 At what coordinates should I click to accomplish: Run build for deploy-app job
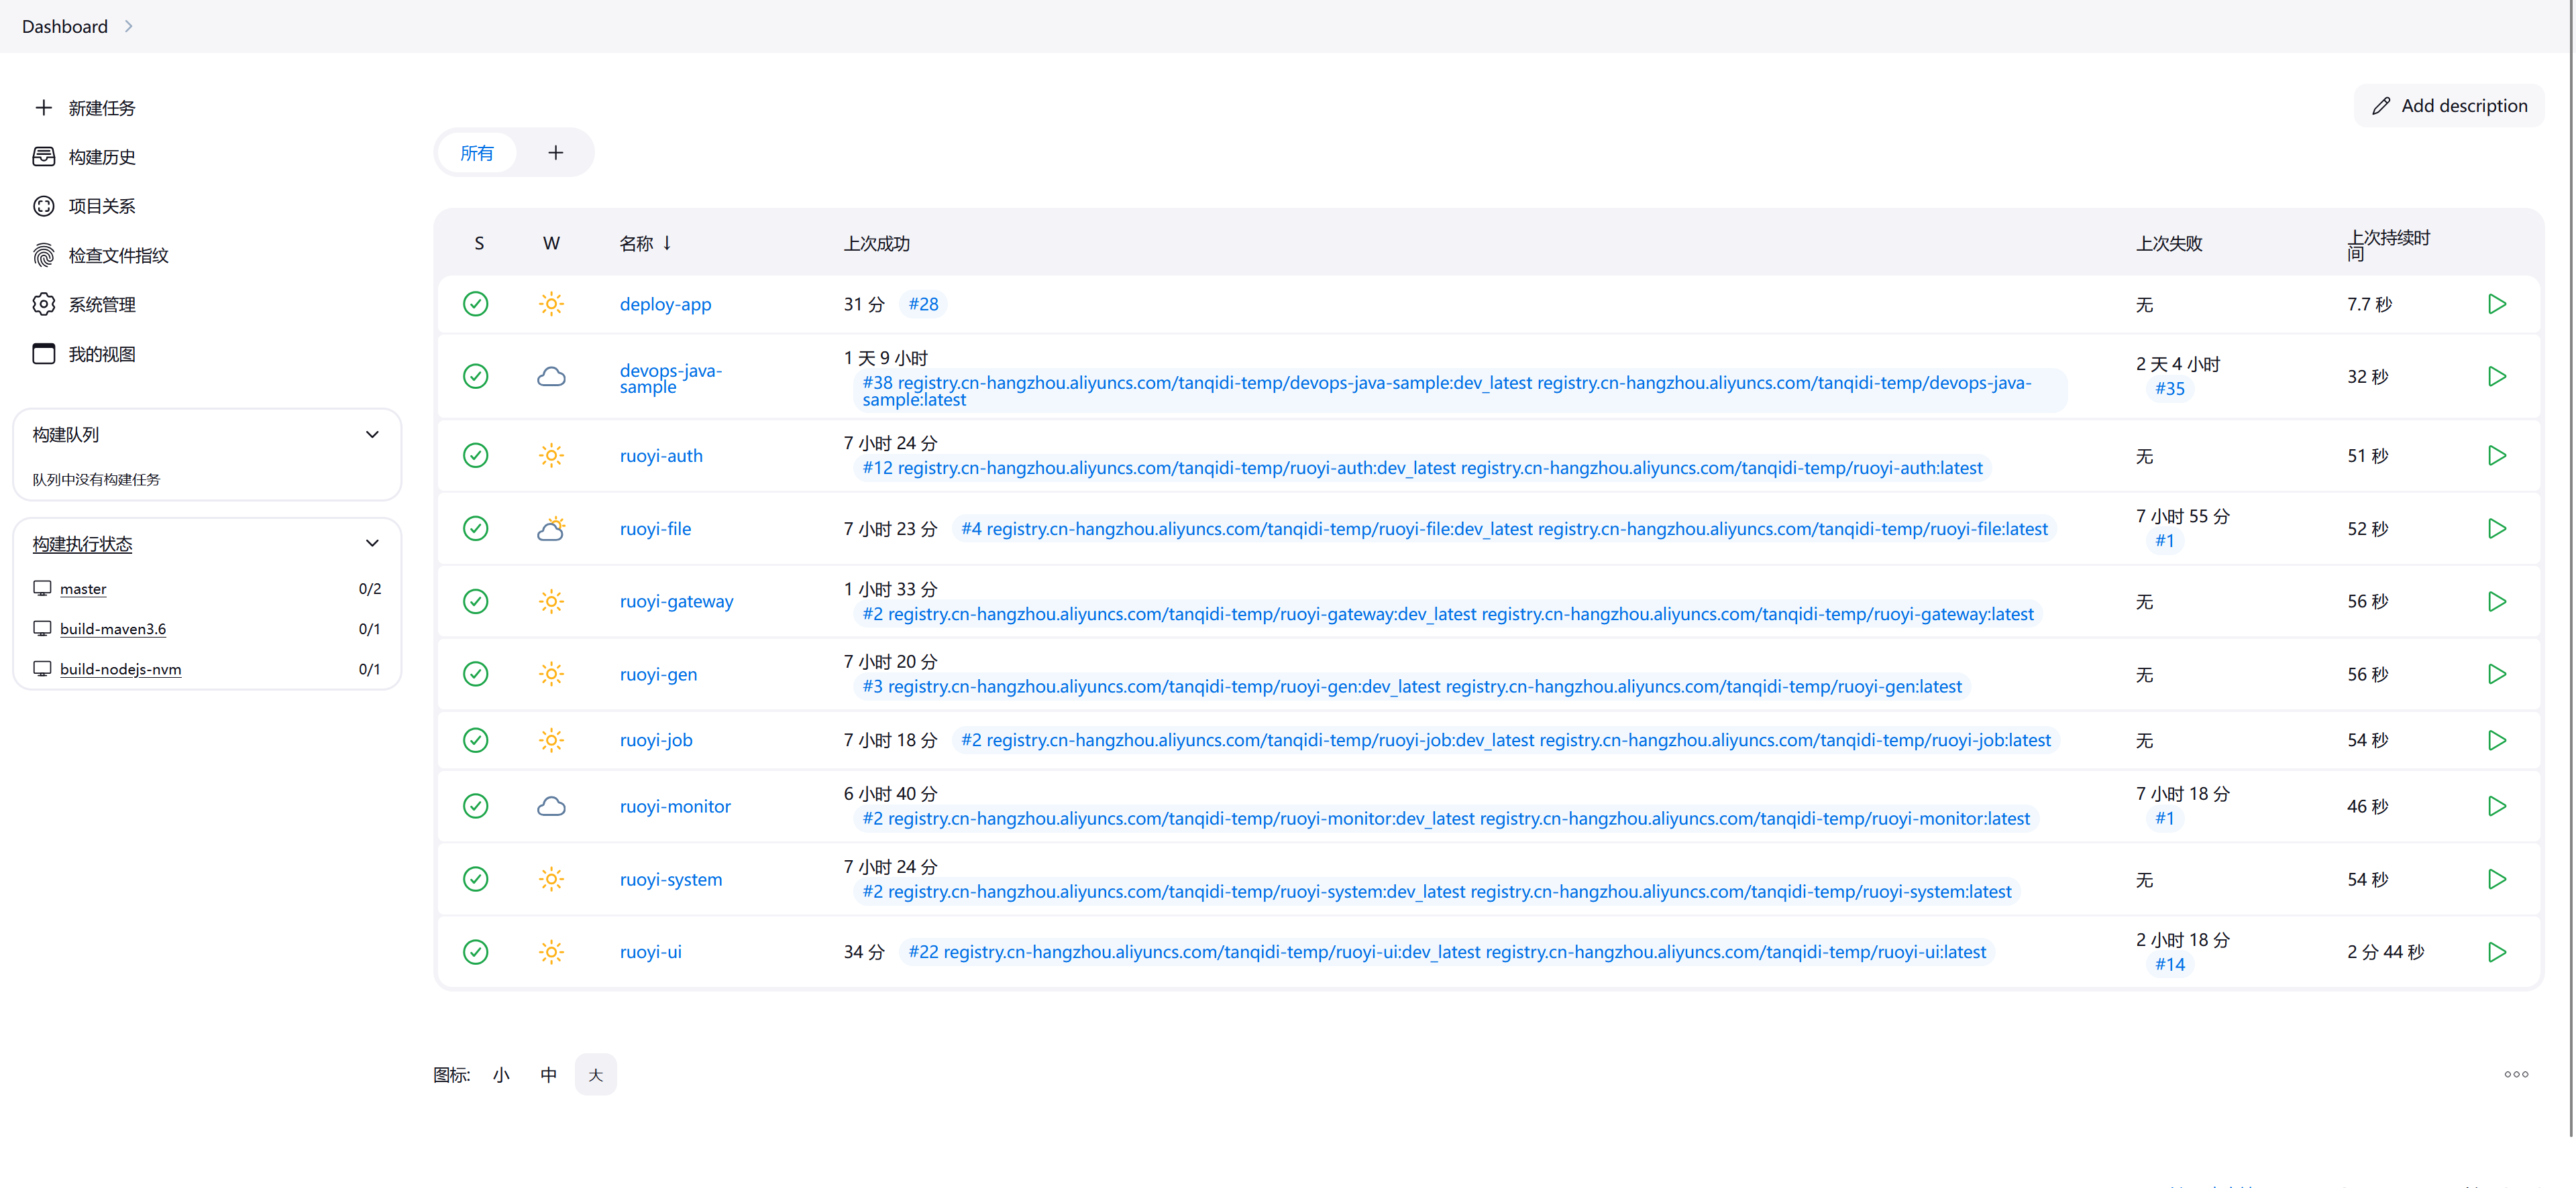tap(2496, 304)
